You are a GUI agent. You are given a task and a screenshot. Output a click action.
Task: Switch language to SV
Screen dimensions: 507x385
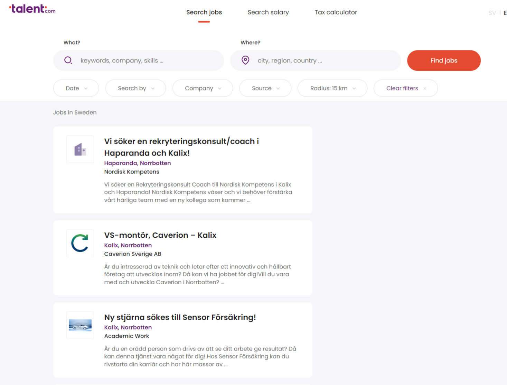[x=492, y=13]
